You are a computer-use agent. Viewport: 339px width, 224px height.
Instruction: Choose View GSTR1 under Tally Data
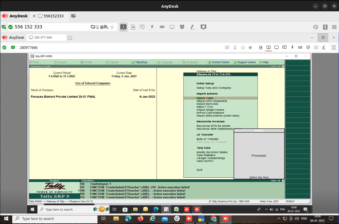click(x=205, y=161)
